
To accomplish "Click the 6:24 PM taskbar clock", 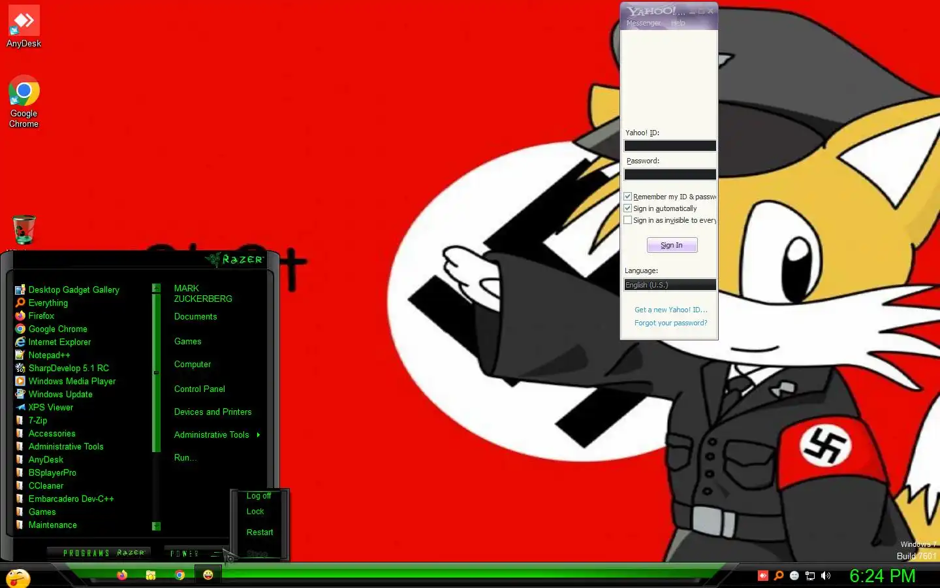I will point(882,576).
